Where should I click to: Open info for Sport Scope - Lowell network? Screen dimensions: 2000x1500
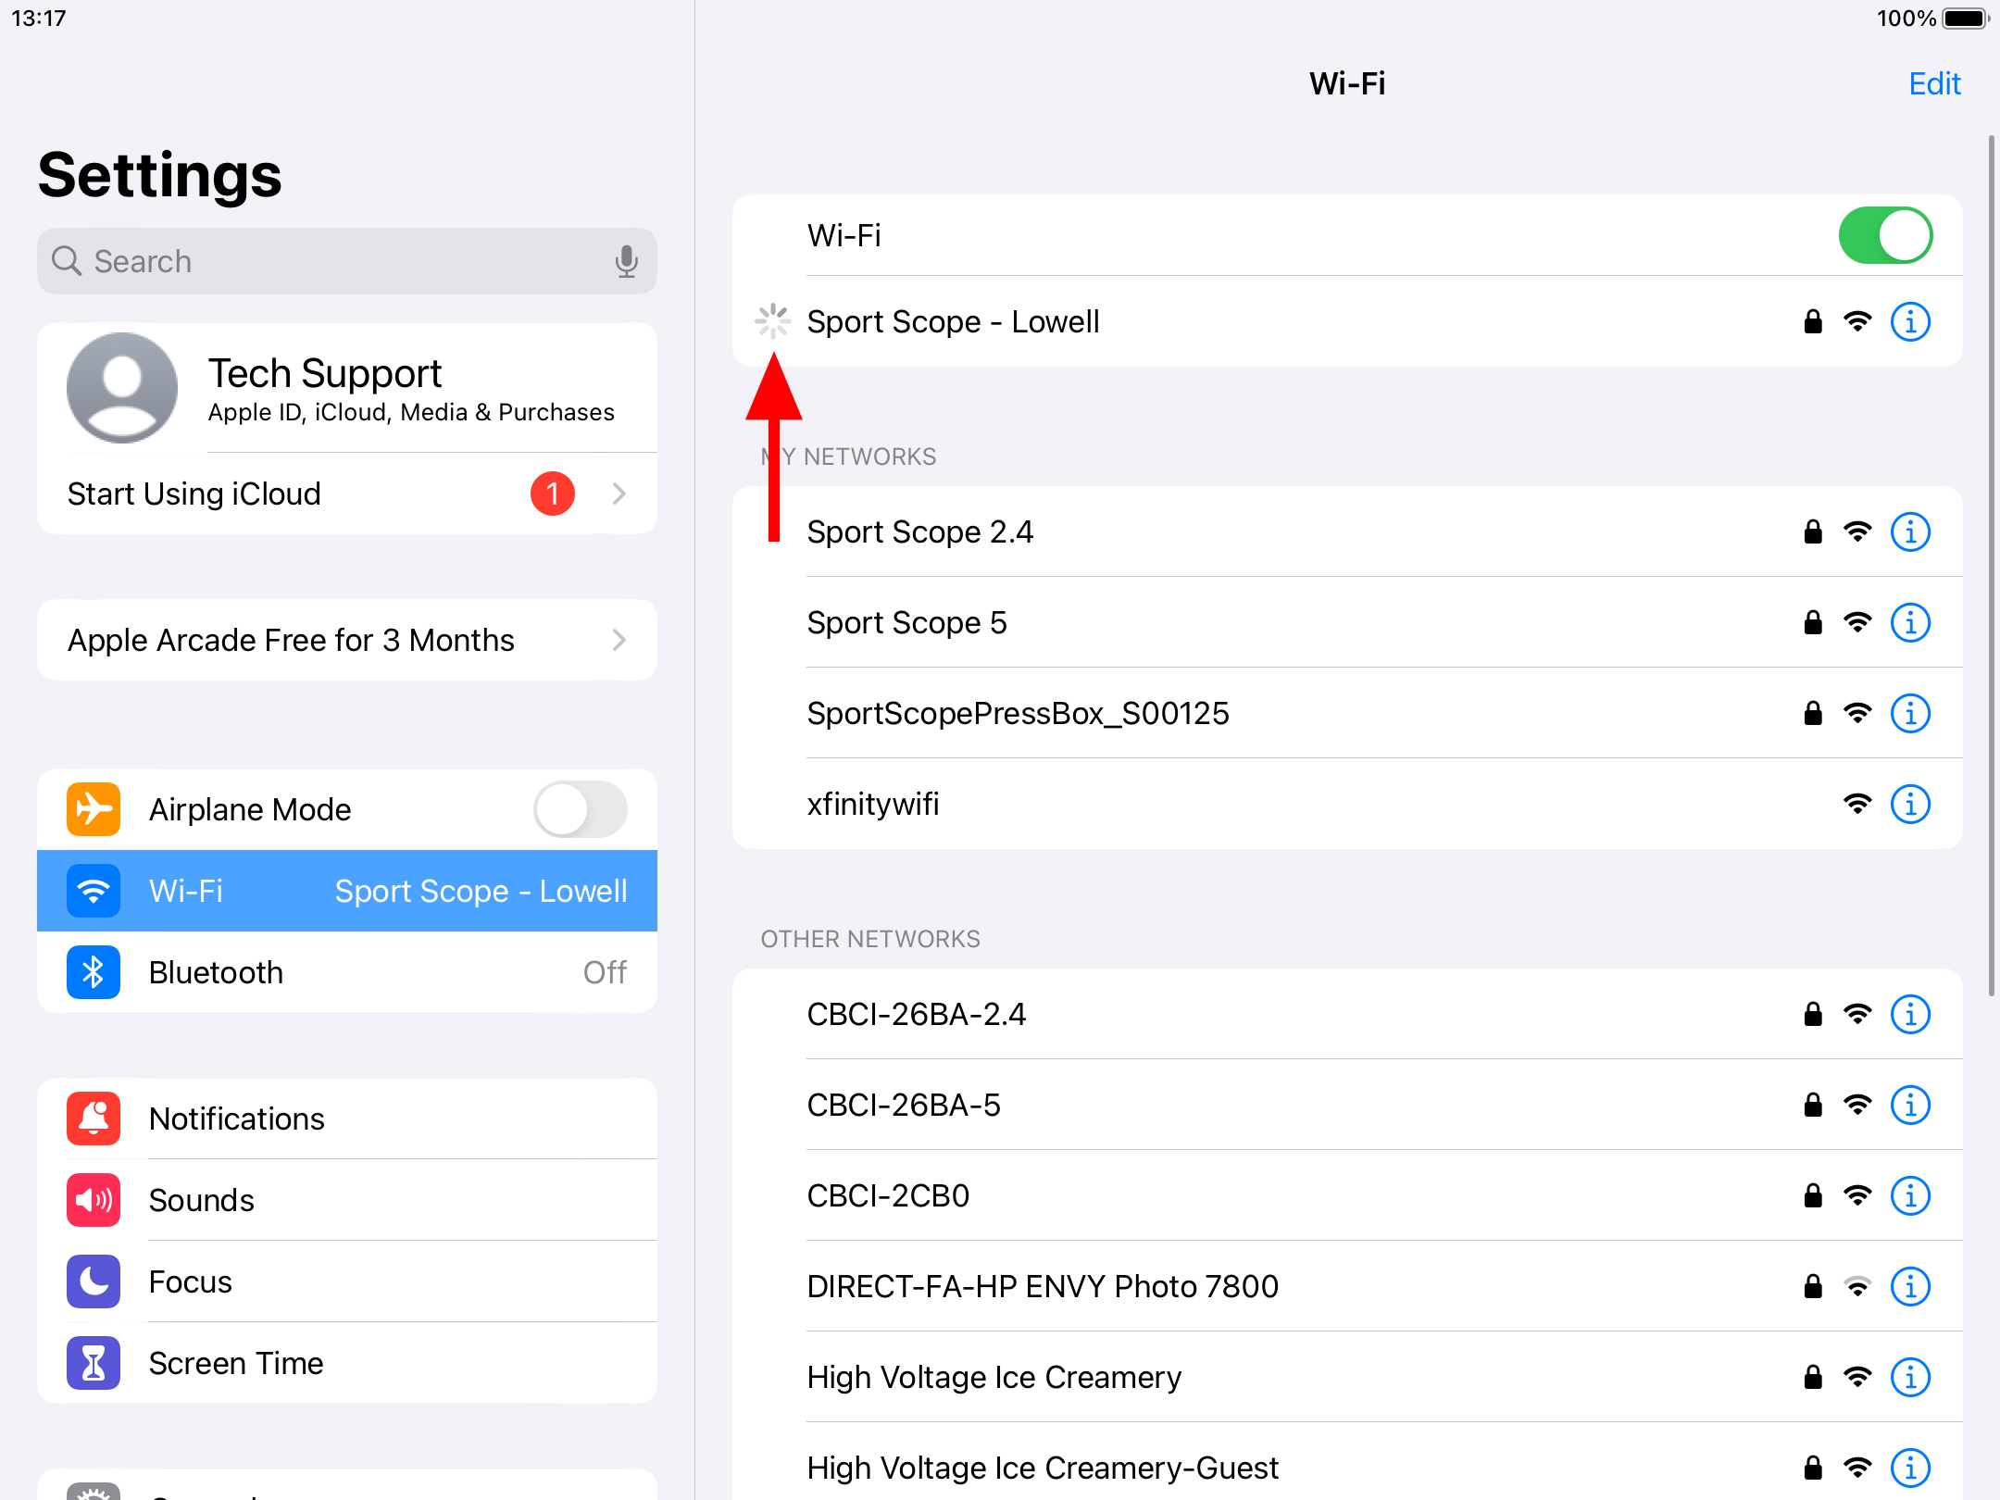[1910, 322]
